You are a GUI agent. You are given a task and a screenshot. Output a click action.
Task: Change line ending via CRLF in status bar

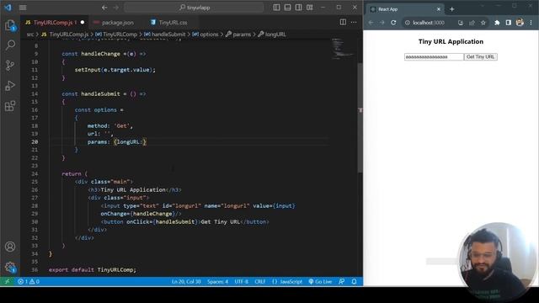[260, 282]
